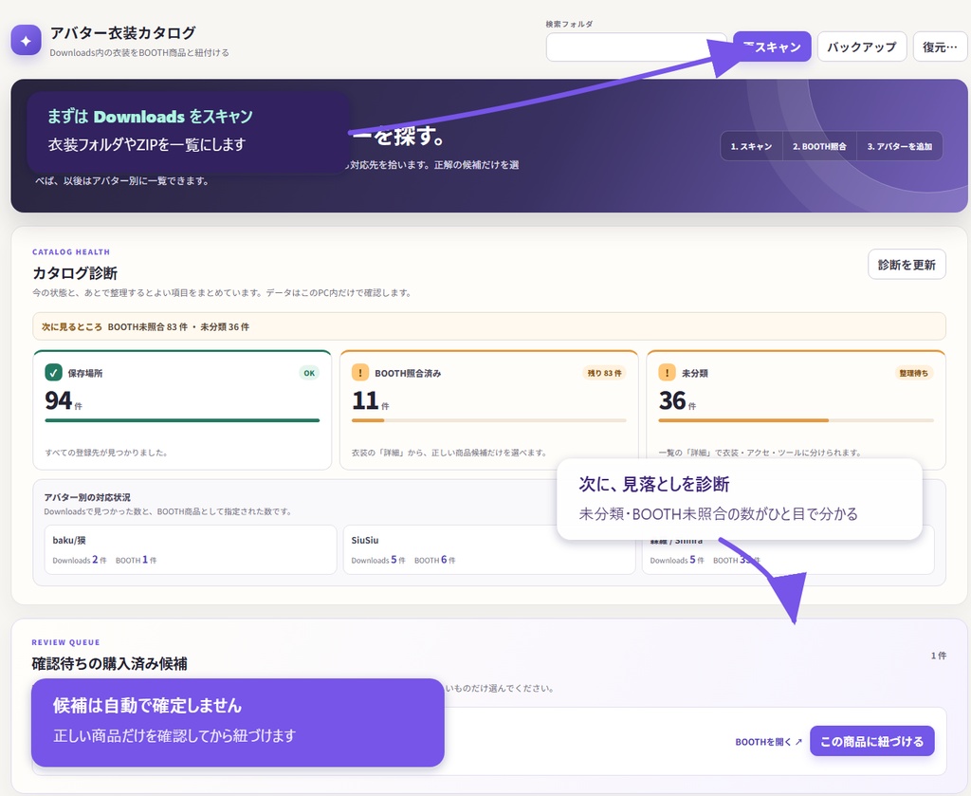Click the green check icon beside 保存場所
Image resolution: width=971 pixels, height=796 pixels.
[x=53, y=373]
